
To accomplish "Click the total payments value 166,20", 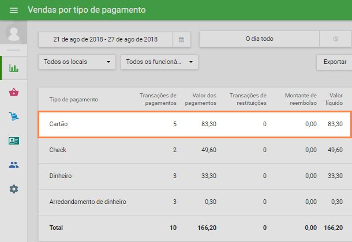I will pos(207,228).
